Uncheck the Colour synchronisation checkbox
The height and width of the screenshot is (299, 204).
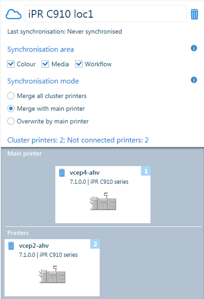(11, 64)
